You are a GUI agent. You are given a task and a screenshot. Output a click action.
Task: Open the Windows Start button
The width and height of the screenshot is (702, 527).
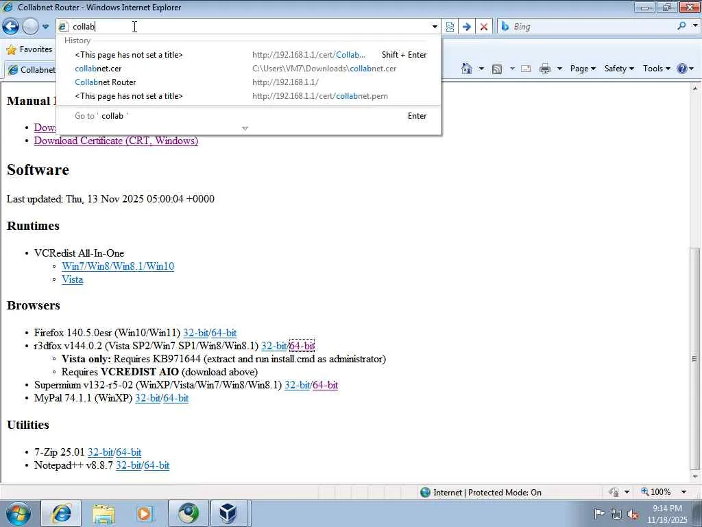19,513
